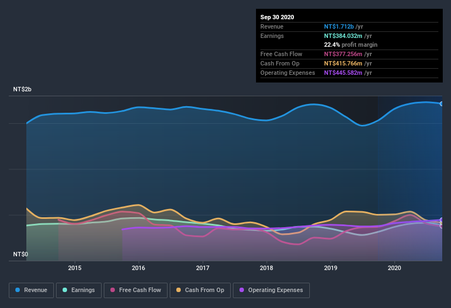Click the Revenue line endpoint marker

coord(442,103)
